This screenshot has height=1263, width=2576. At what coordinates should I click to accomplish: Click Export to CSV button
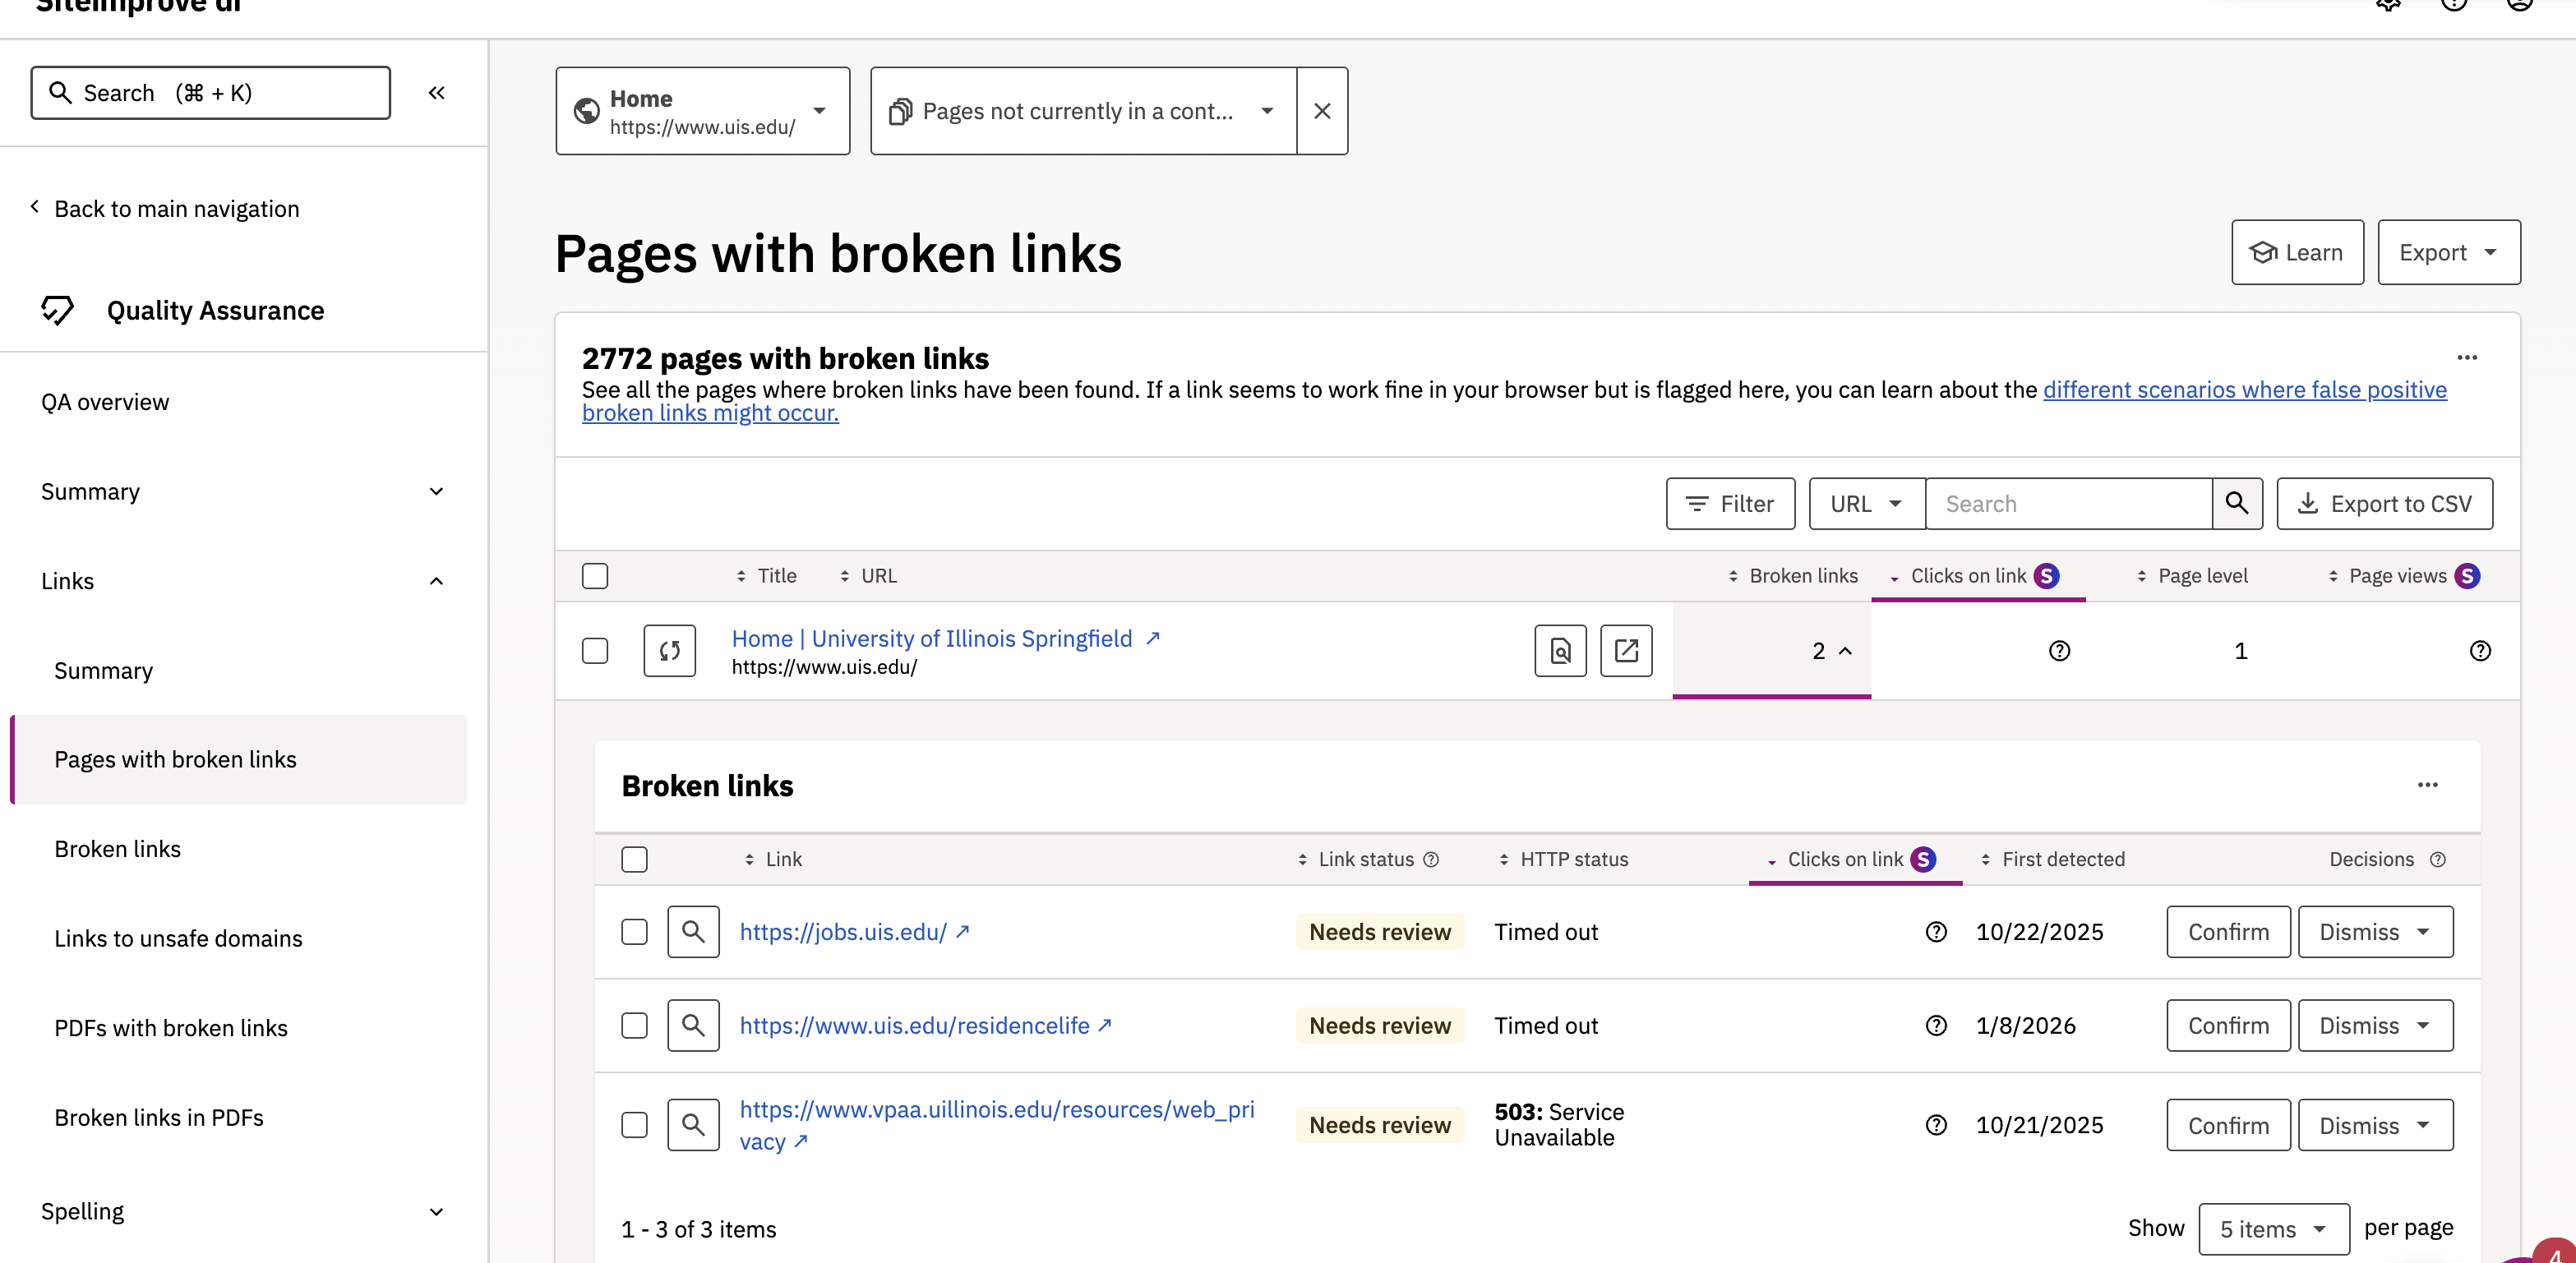pos(2384,504)
